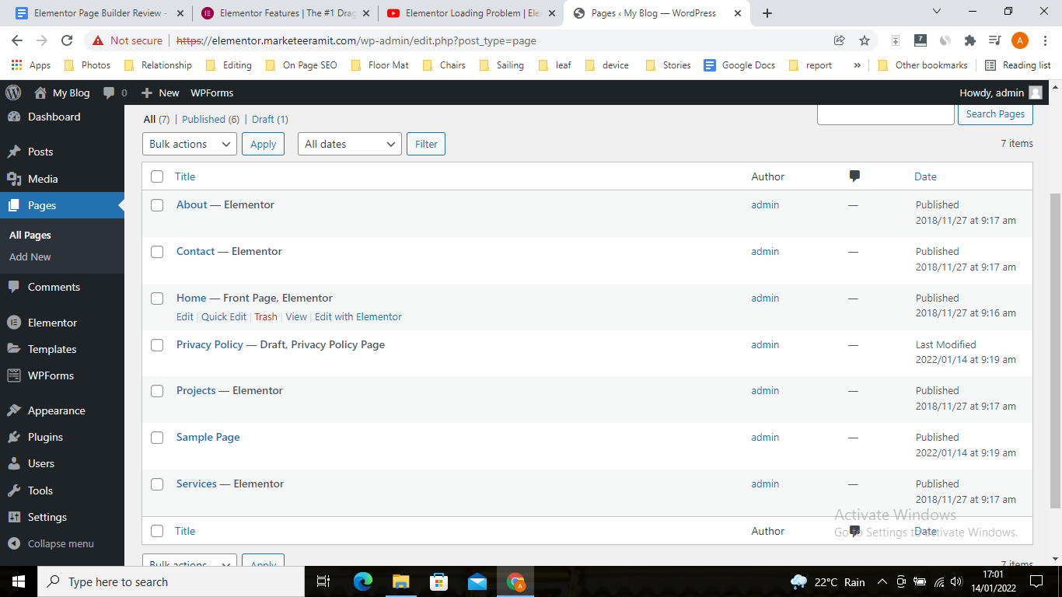Screen dimensions: 1062x597
Task: Check the select-all checkbox in table footer
Action: [157, 531]
